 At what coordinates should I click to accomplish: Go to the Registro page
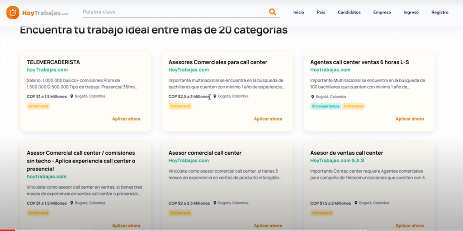(x=439, y=12)
